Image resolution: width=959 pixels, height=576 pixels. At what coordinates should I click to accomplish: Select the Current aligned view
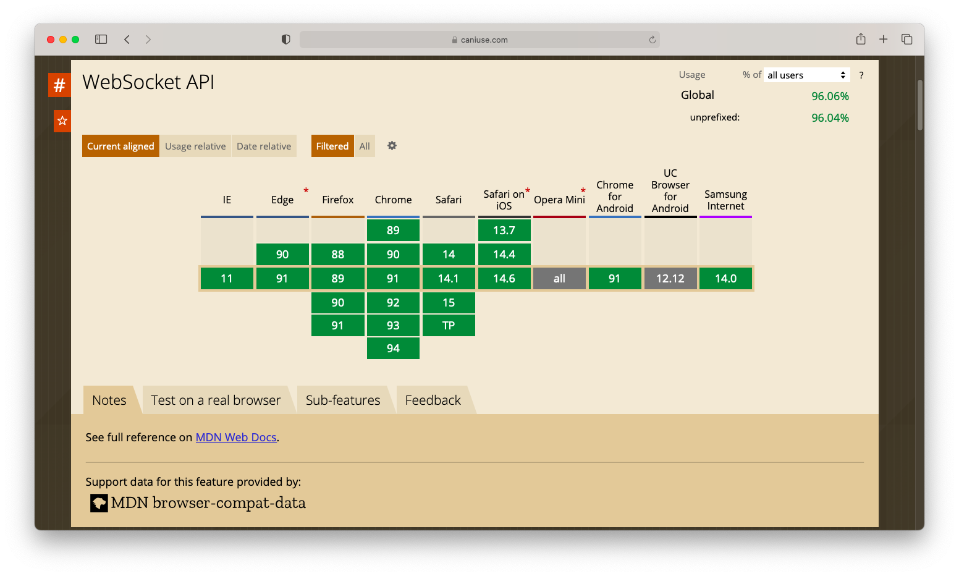[120, 146]
